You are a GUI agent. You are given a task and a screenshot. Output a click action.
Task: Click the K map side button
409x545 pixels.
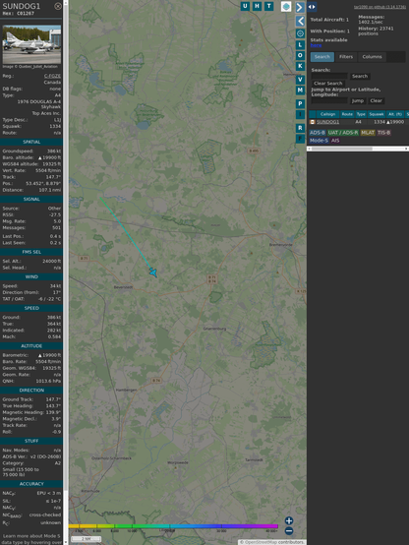click(x=300, y=66)
